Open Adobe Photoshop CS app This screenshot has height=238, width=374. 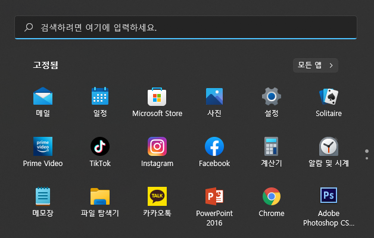(x=329, y=206)
